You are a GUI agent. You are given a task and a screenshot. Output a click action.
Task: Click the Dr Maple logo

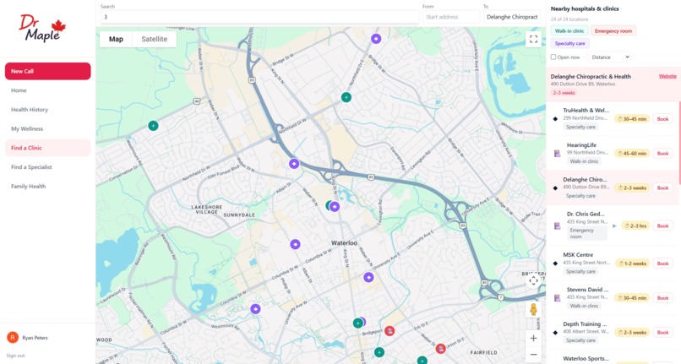pos(42,28)
